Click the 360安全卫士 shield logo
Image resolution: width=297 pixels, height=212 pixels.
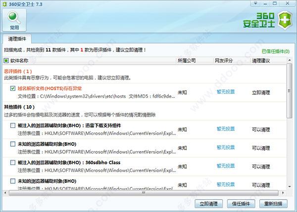coord(285,20)
